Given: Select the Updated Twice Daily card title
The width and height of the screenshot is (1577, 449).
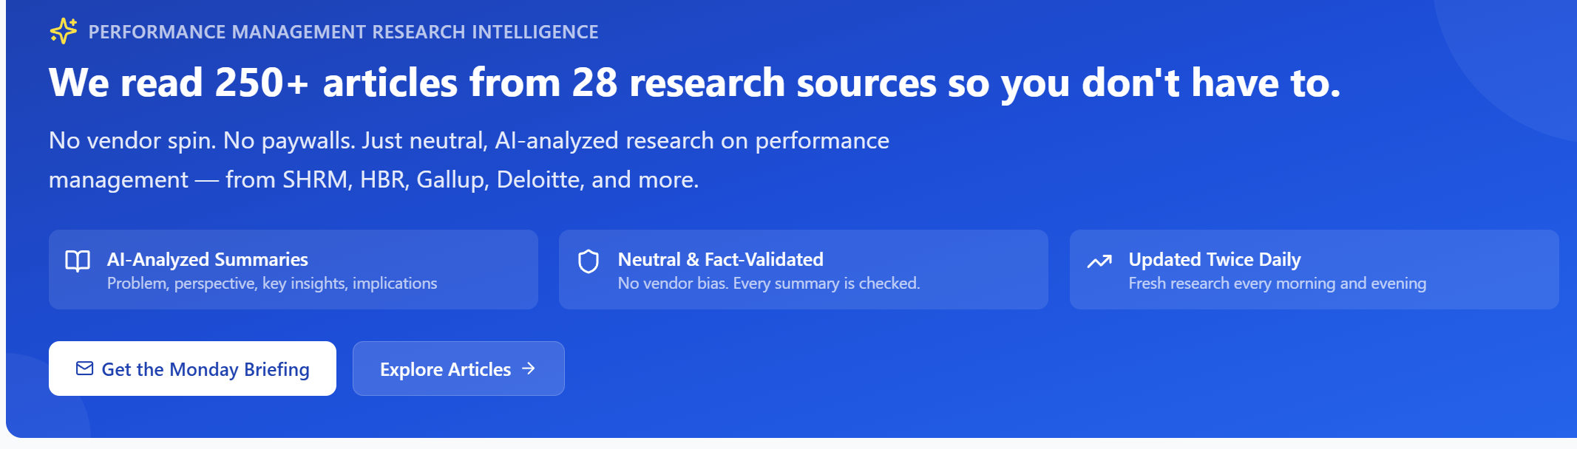Looking at the screenshot, I should coord(1215,259).
